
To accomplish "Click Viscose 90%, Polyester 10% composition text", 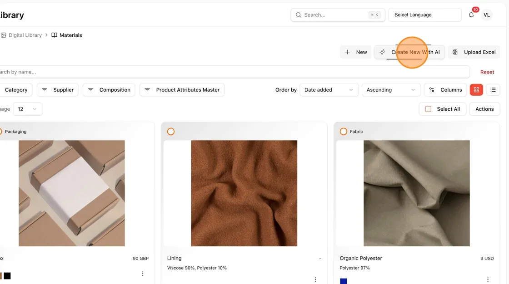I will click(197, 268).
